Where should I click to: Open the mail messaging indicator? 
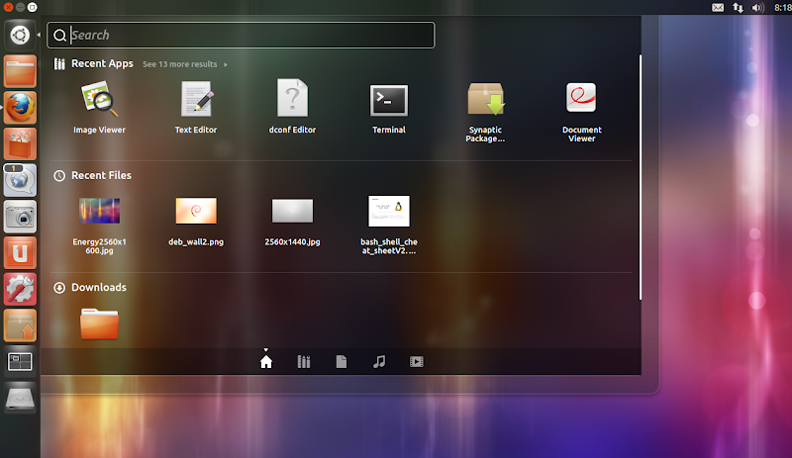click(718, 8)
